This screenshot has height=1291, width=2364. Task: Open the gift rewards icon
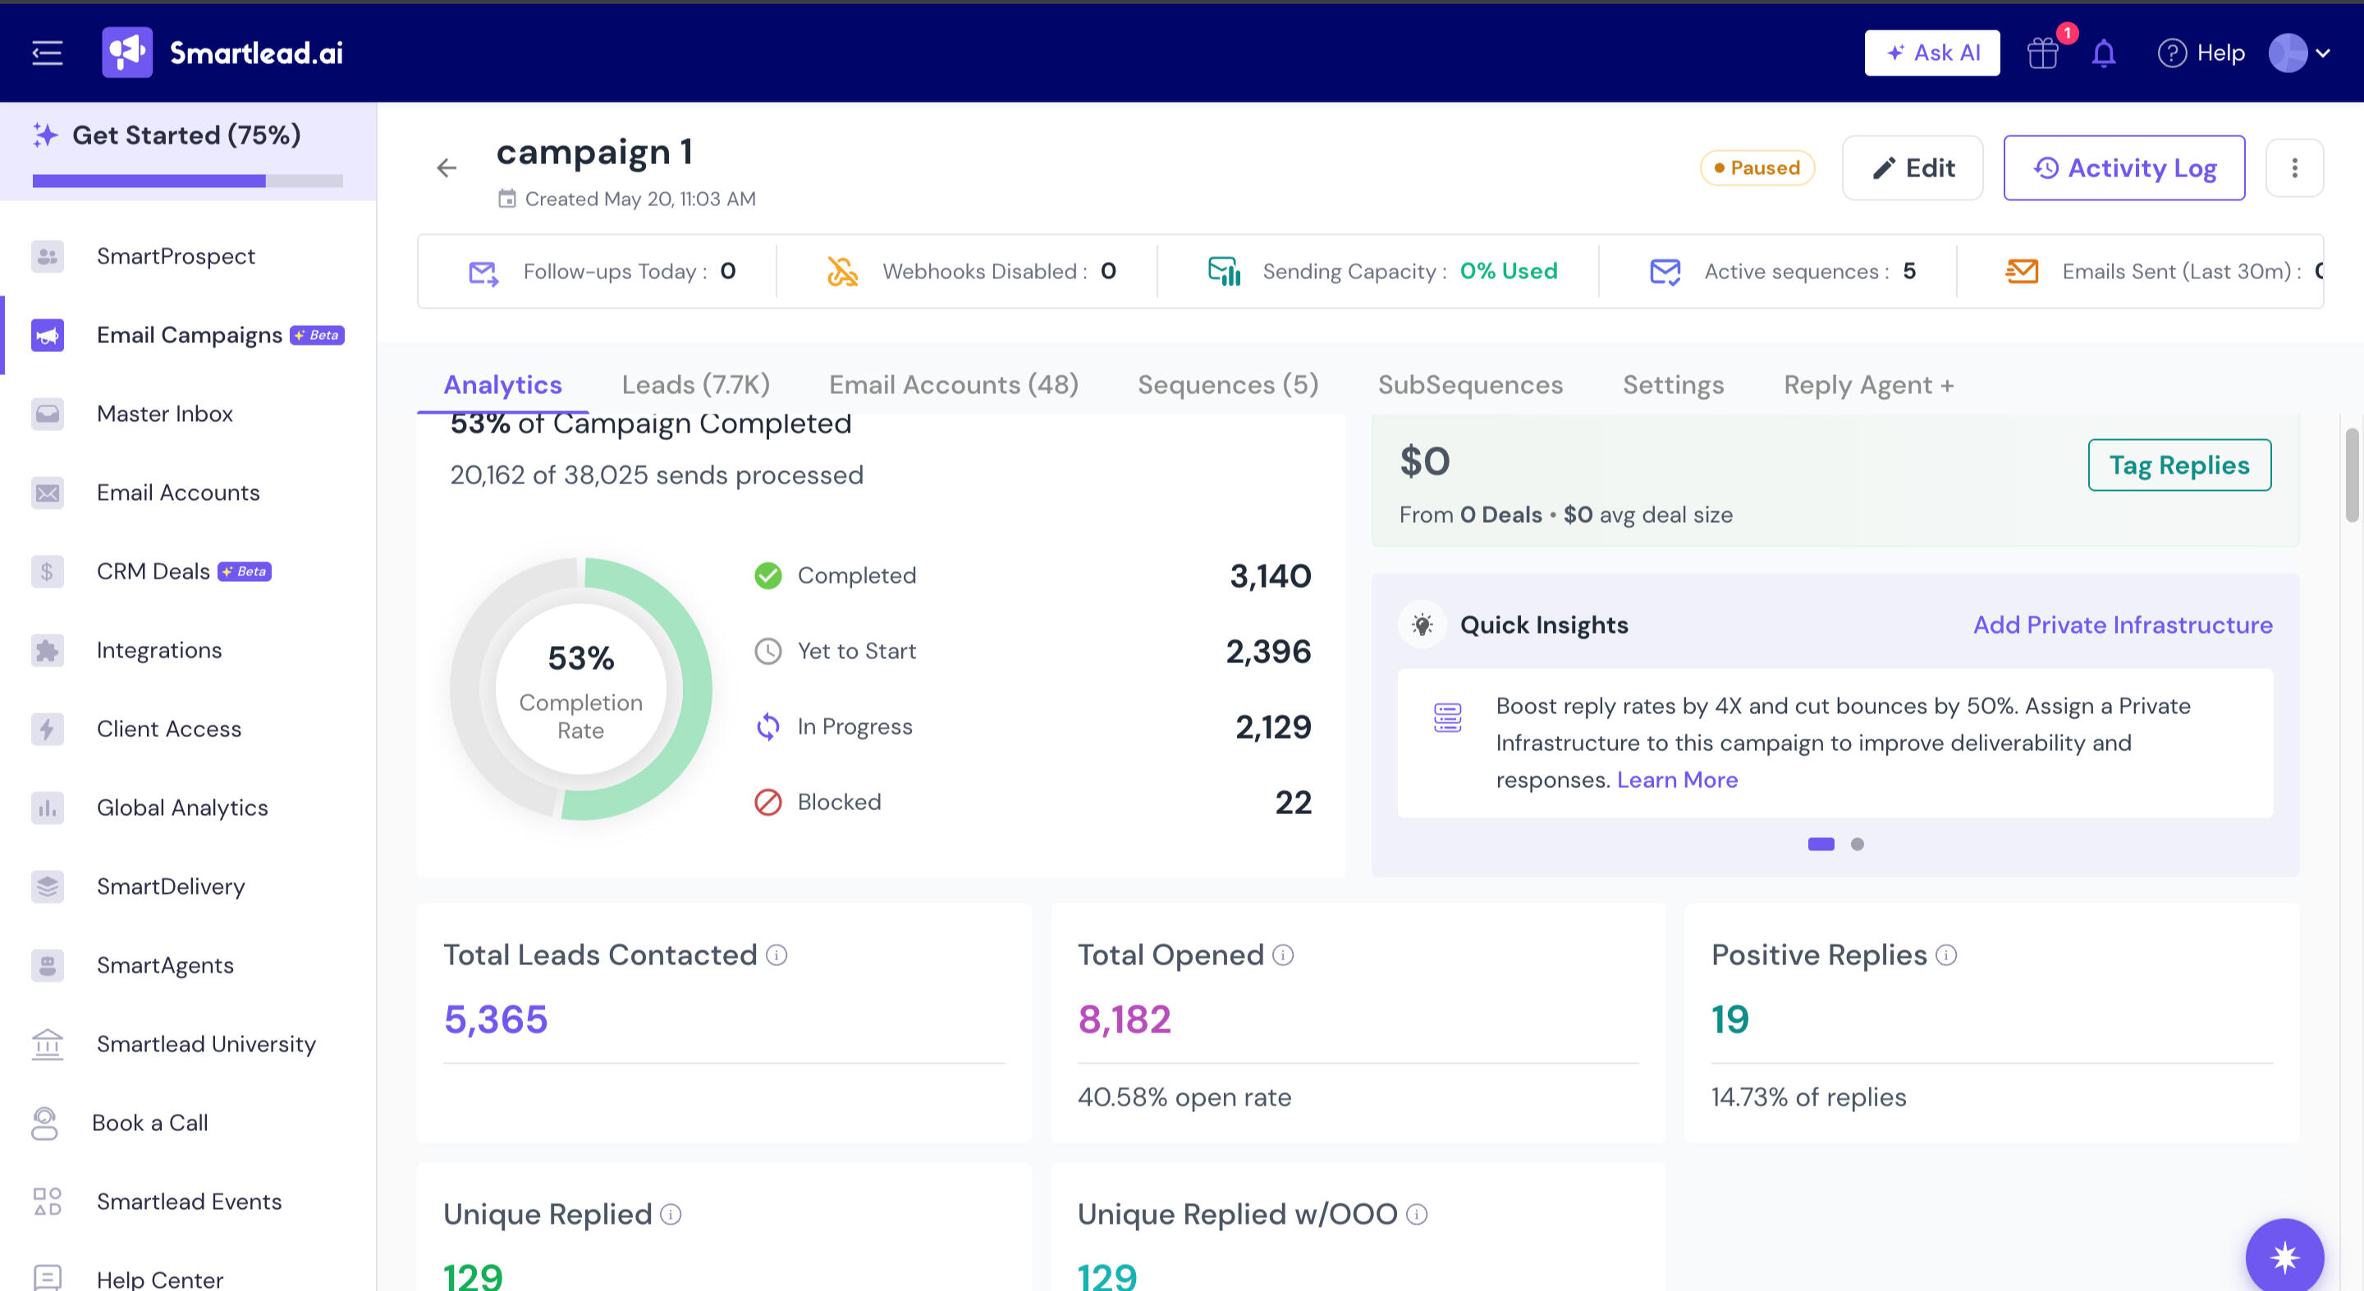[x=2043, y=53]
